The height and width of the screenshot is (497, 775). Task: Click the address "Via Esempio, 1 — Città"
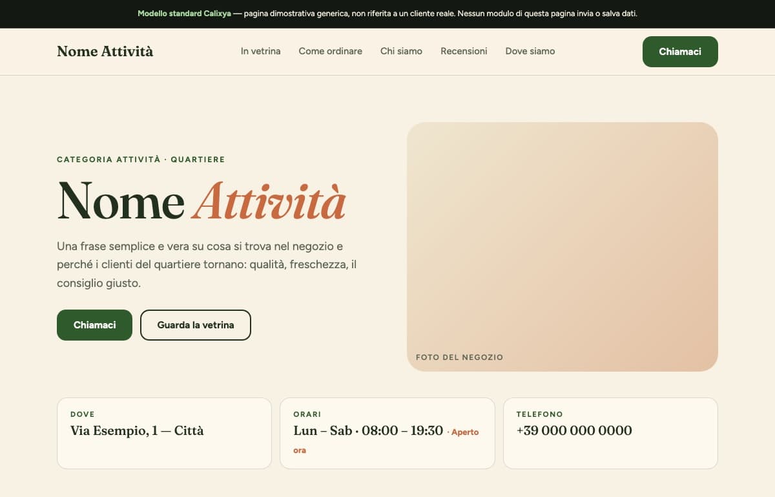137,431
